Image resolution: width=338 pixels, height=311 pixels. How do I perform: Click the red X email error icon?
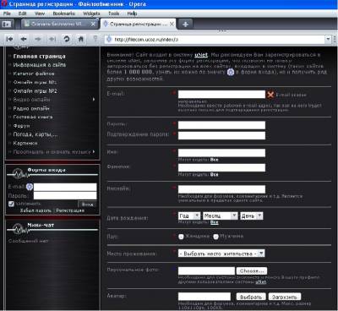coord(270,95)
